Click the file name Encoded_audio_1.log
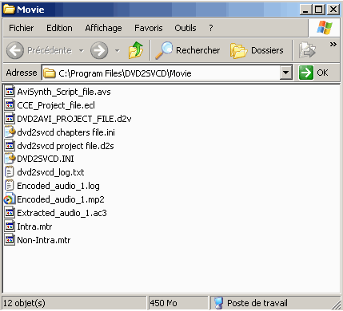The width and height of the screenshot is (343, 311). (58, 186)
